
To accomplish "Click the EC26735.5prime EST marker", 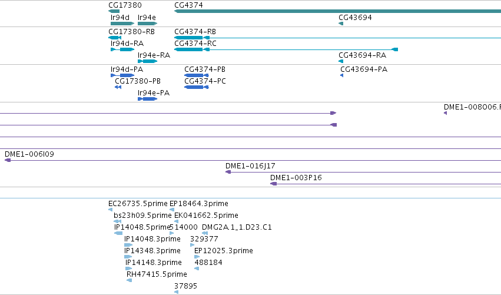I will 110,210.
